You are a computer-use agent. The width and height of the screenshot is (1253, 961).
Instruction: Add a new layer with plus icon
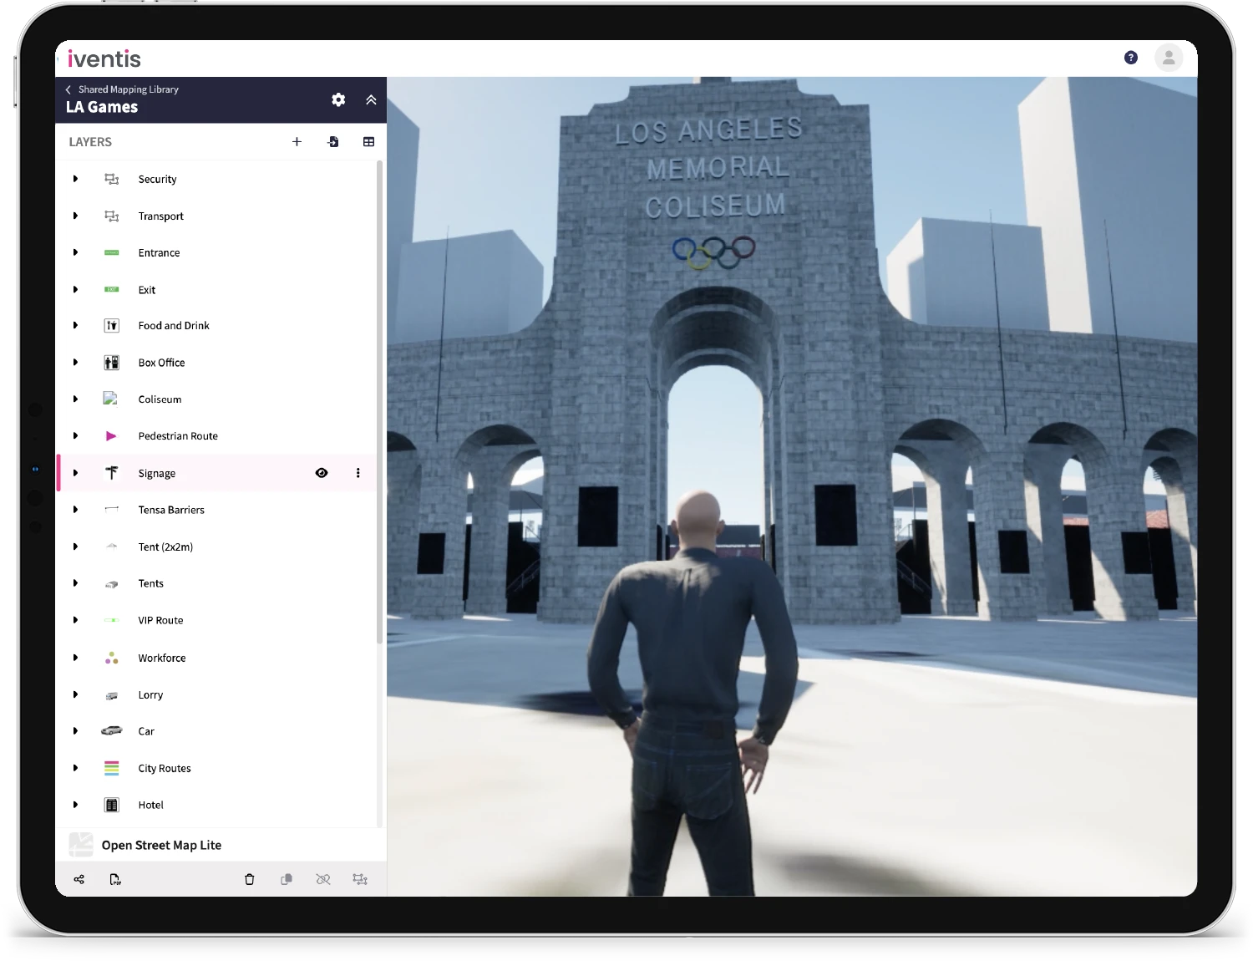pyautogui.click(x=297, y=142)
